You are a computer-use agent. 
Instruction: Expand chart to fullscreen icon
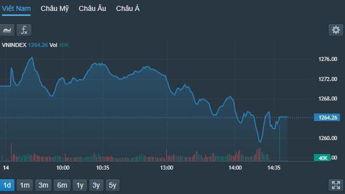click(336, 185)
